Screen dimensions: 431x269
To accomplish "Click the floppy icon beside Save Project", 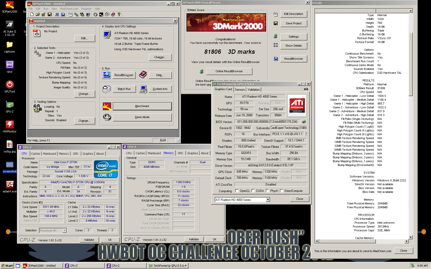I will (x=276, y=23).
